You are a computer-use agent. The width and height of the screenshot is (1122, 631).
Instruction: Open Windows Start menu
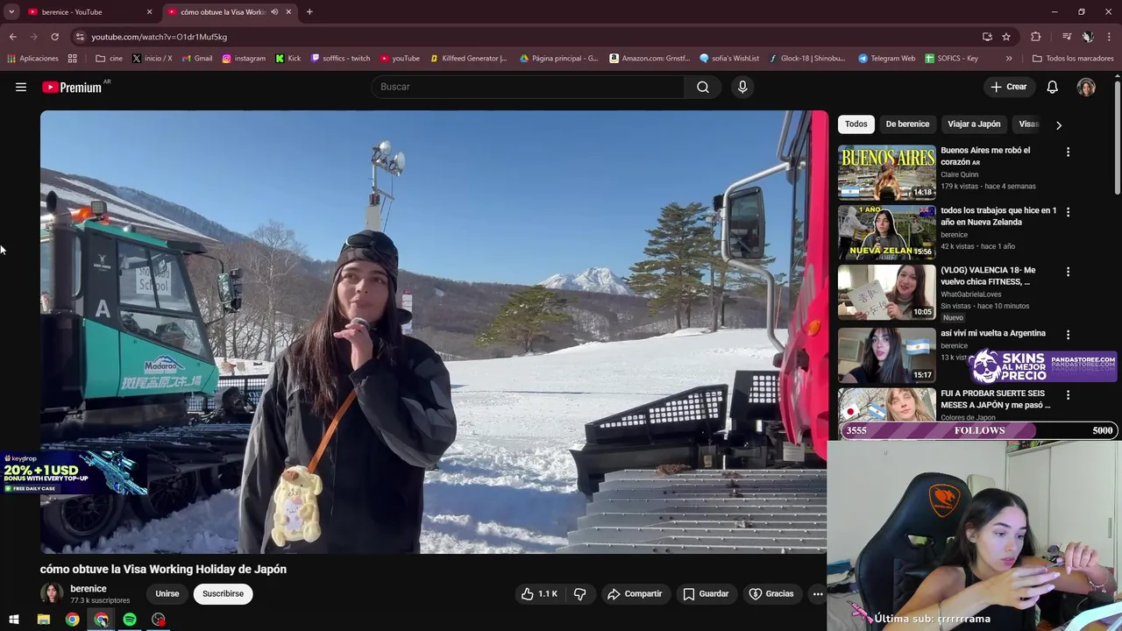click(14, 620)
